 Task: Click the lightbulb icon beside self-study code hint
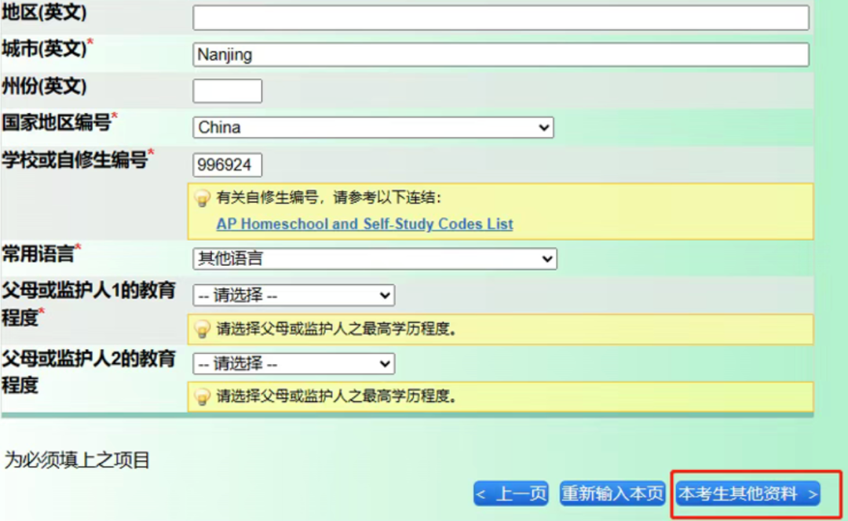[x=203, y=199]
